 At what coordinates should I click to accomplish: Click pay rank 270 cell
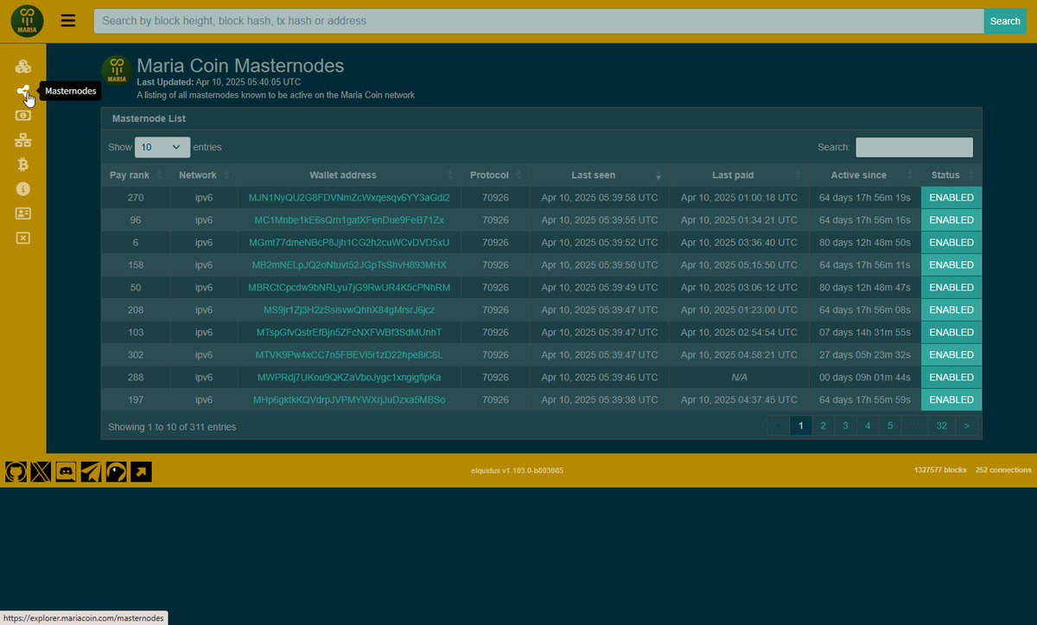pos(136,197)
